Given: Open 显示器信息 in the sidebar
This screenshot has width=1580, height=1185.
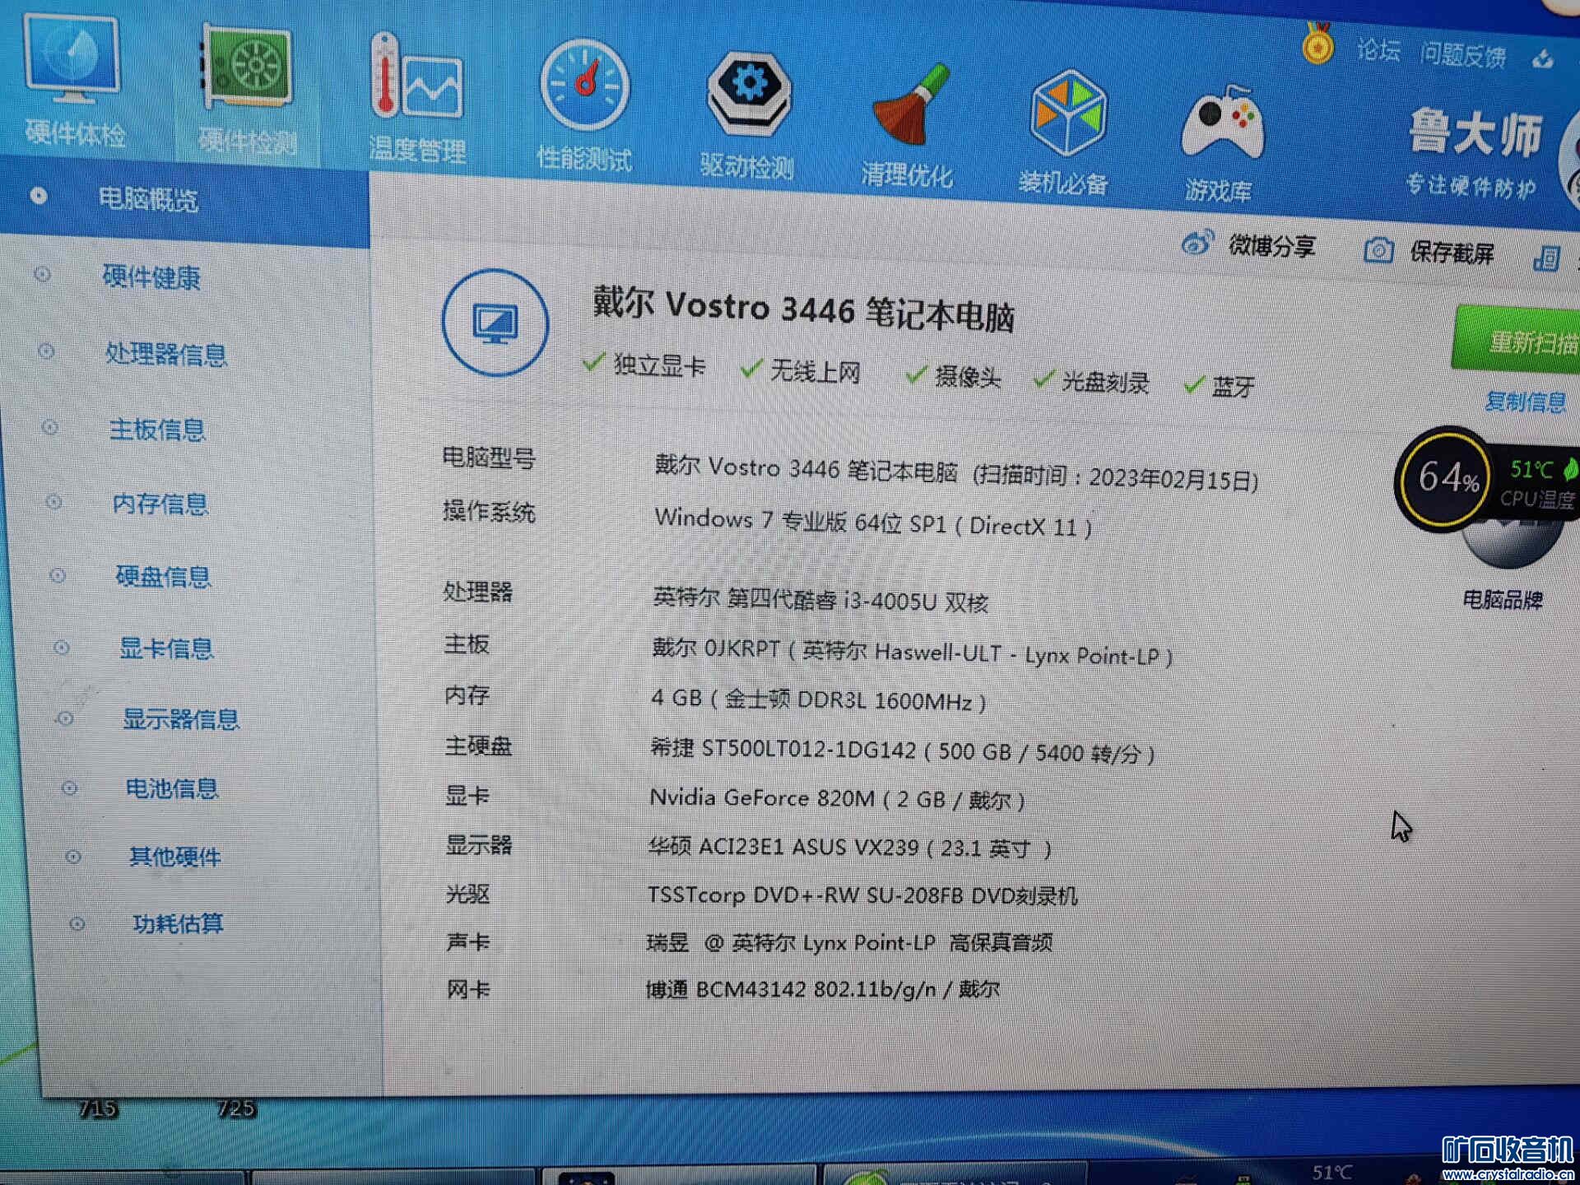Looking at the screenshot, I should pos(181,719).
